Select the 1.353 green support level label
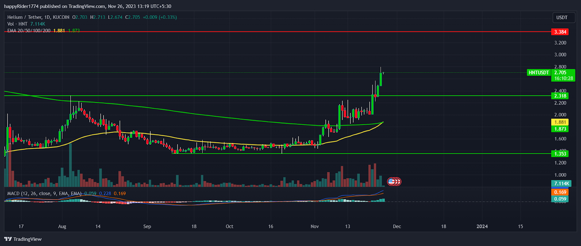This screenshot has height=246, width=581. coord(560,153)
